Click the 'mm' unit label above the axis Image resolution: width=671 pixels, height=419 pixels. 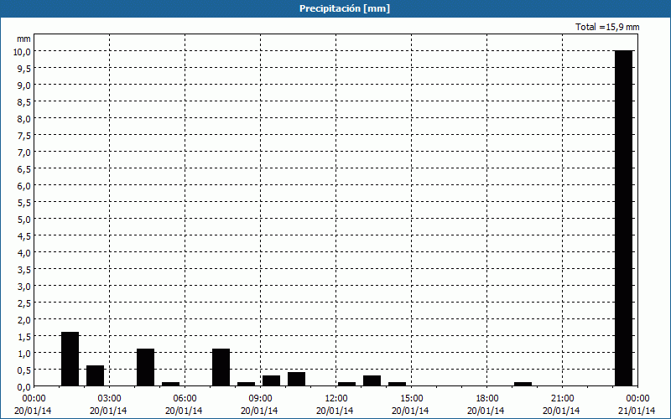(23, 39)
